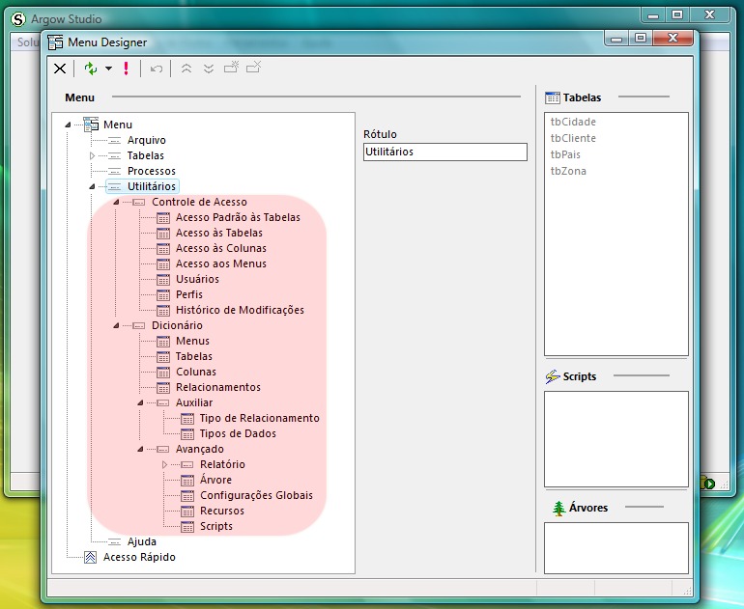Viewport: 744px width, 609px height.
Task: Select the Tabelas item under Dicionário
Action: 194,356
